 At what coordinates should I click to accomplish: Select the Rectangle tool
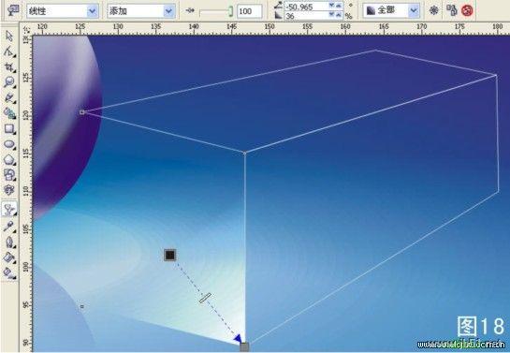(9, 129)
